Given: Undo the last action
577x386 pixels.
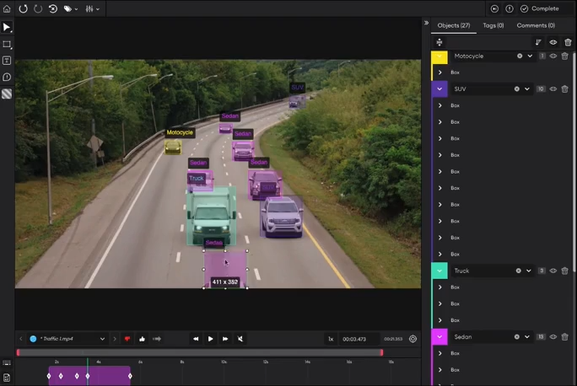Looking at the screenshot, I should tap(23, 8).
